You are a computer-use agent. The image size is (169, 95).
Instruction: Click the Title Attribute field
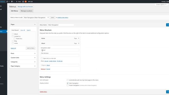coord(60,55)
